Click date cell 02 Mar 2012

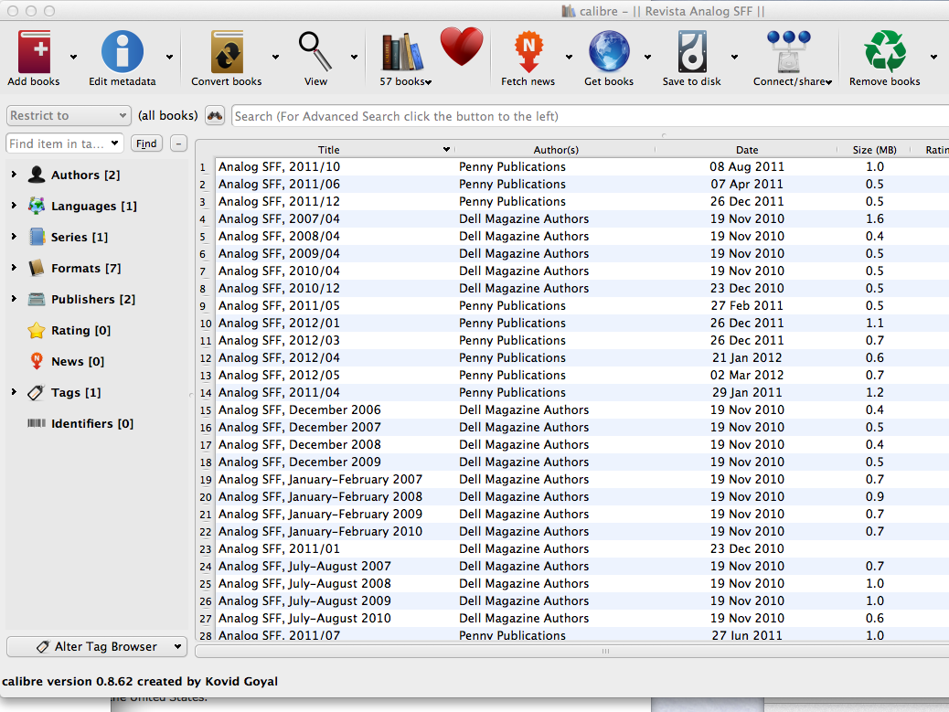[x=747, y=375]
